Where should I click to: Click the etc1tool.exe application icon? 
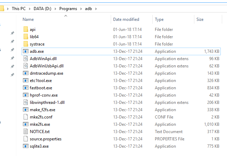[x=26, y=80]
